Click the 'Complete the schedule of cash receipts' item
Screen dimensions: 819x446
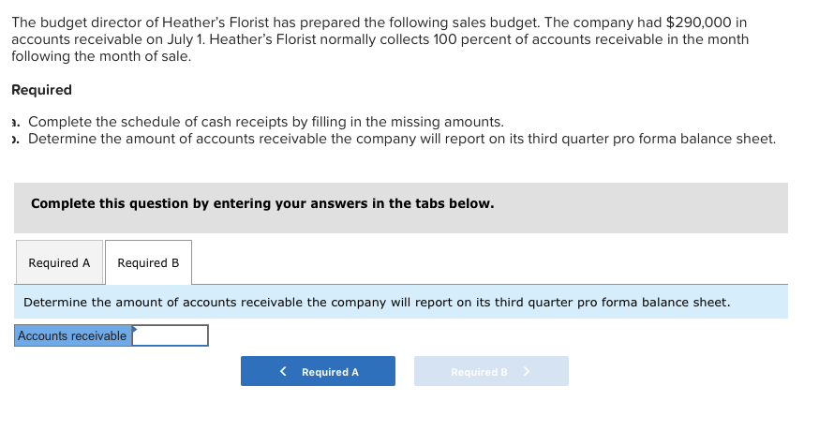pyautogui.click(x=266, y=122)
